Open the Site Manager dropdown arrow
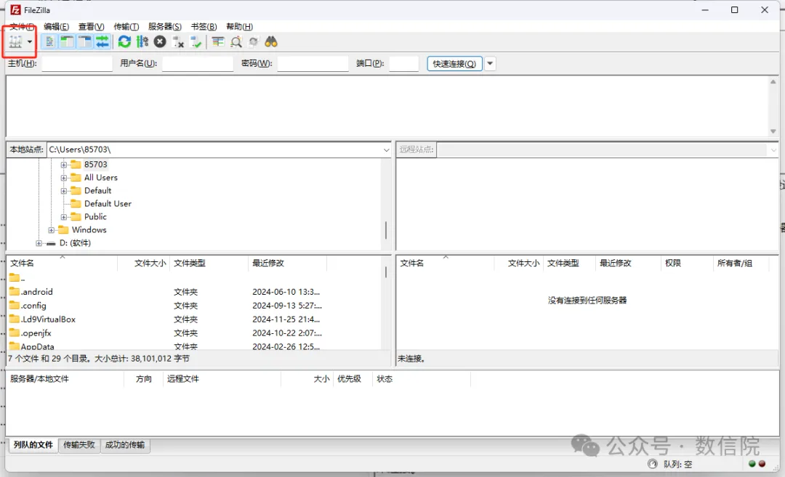 (x=30, y=42)
